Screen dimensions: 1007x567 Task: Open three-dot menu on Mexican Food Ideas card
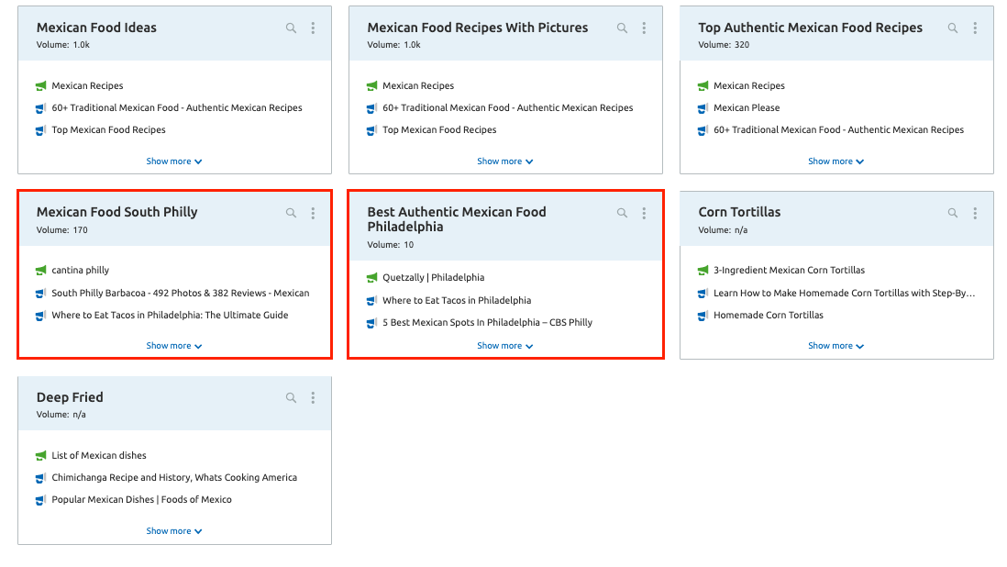tap(313, 28)
